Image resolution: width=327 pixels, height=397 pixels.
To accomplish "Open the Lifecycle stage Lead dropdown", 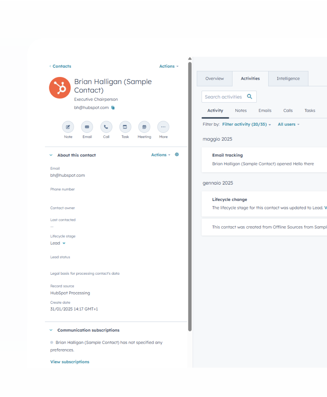I will [58, 243].
